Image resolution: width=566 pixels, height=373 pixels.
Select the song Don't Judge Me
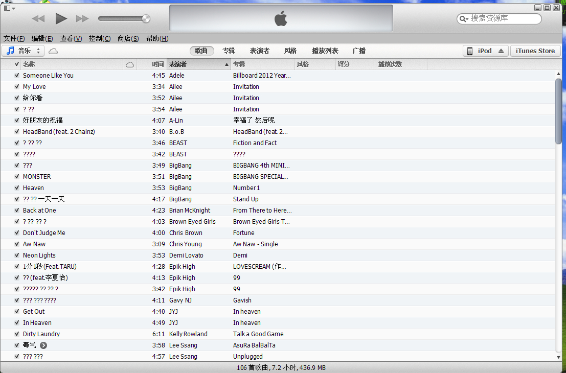(x=44, y=232)
